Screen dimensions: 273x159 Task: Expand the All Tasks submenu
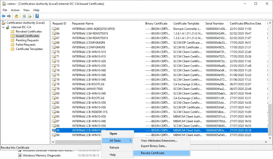[x=117, y=141]
